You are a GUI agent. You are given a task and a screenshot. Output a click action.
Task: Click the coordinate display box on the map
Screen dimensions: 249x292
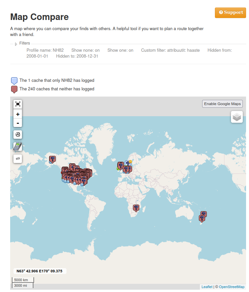[x=40, y=271]
